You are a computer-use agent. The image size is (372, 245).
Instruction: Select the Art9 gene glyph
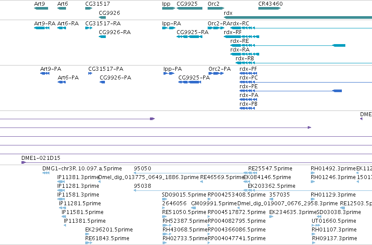coord(41,8)
